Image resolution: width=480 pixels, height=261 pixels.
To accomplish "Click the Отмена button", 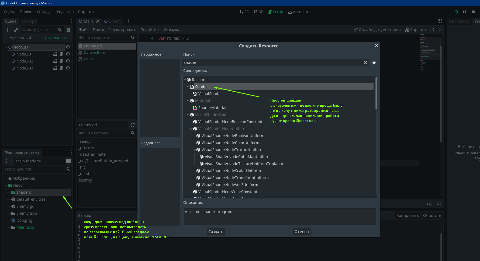I will coord(301,232).
